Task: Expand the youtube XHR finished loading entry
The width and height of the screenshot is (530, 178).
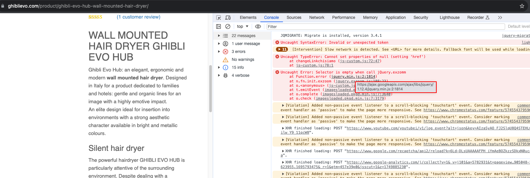Action: (x=283, y=128)
